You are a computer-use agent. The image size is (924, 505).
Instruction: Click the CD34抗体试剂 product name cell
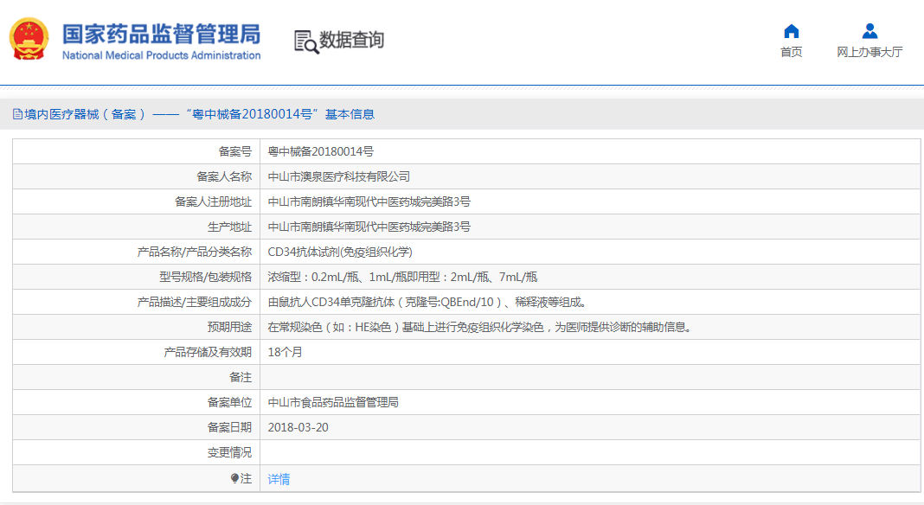point(340,252)
